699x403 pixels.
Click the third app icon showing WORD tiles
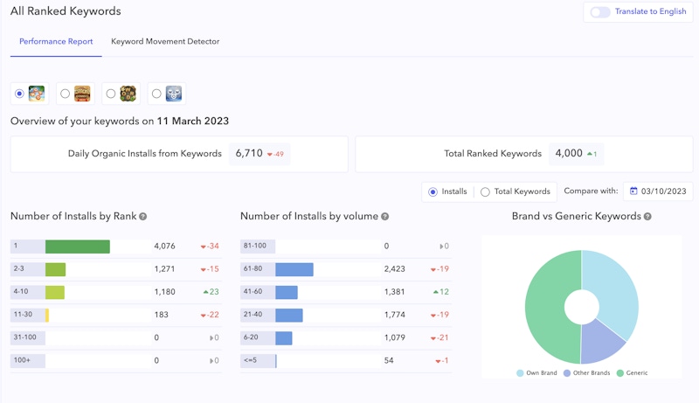click(x=128, y=94)
